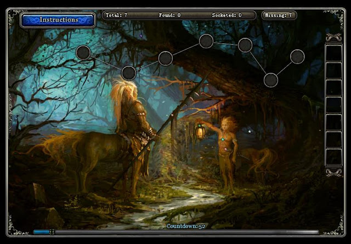Select the middle (fourth) inventory slot

tap(333, 105)
